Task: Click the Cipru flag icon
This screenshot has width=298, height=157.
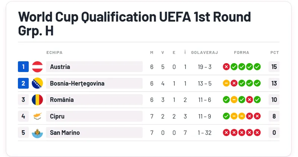Action: click(37, 116)
